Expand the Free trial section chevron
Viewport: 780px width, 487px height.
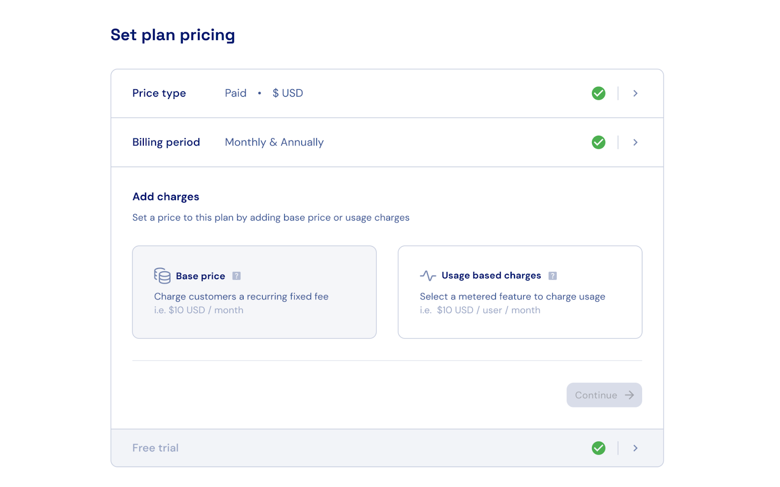635,447
